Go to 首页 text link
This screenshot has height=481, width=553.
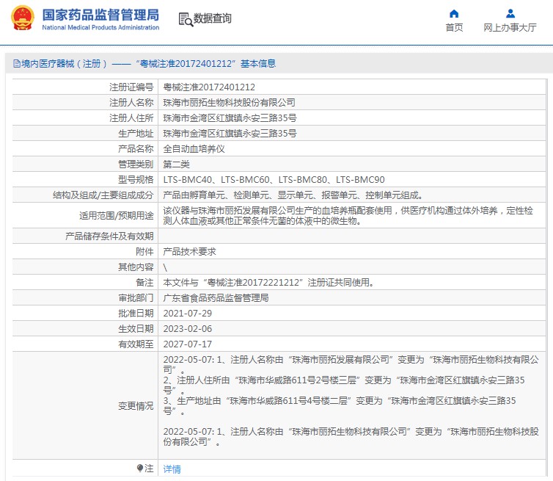click(x=454, y=28)
